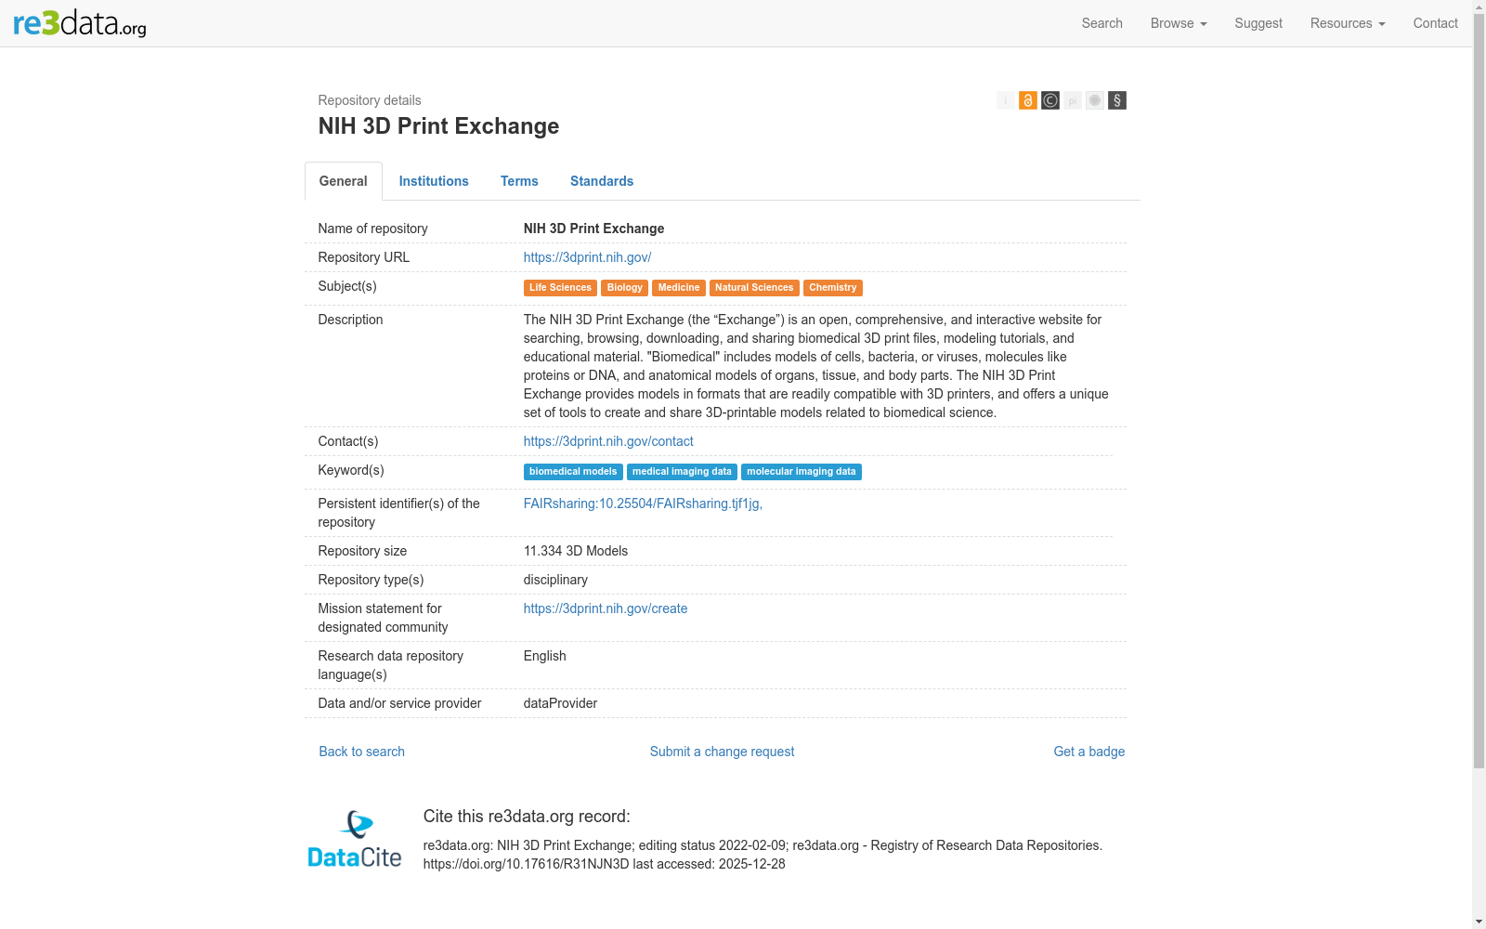Screen dimensions: 1486x929
Task: Click Back to search
Action: (362, 752)
